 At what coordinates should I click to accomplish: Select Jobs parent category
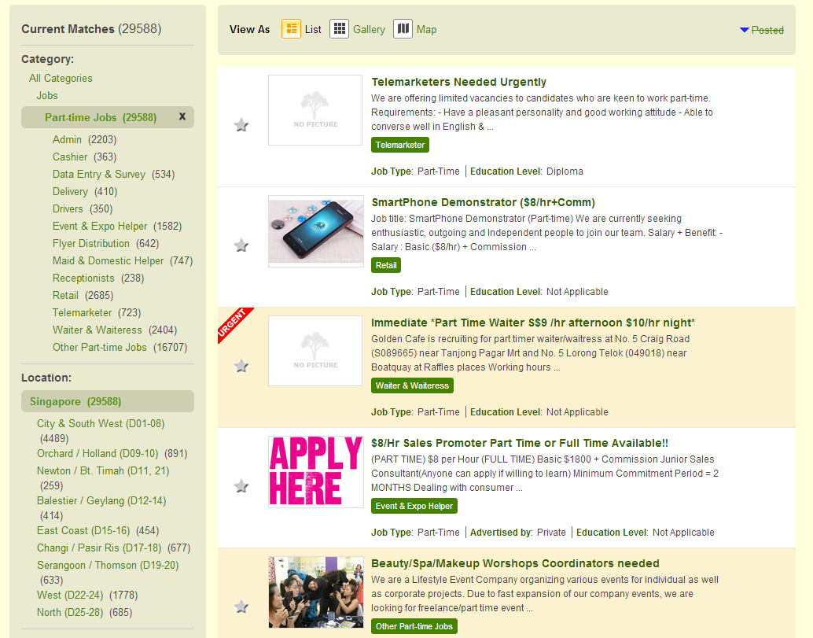(x=47, y=95)
